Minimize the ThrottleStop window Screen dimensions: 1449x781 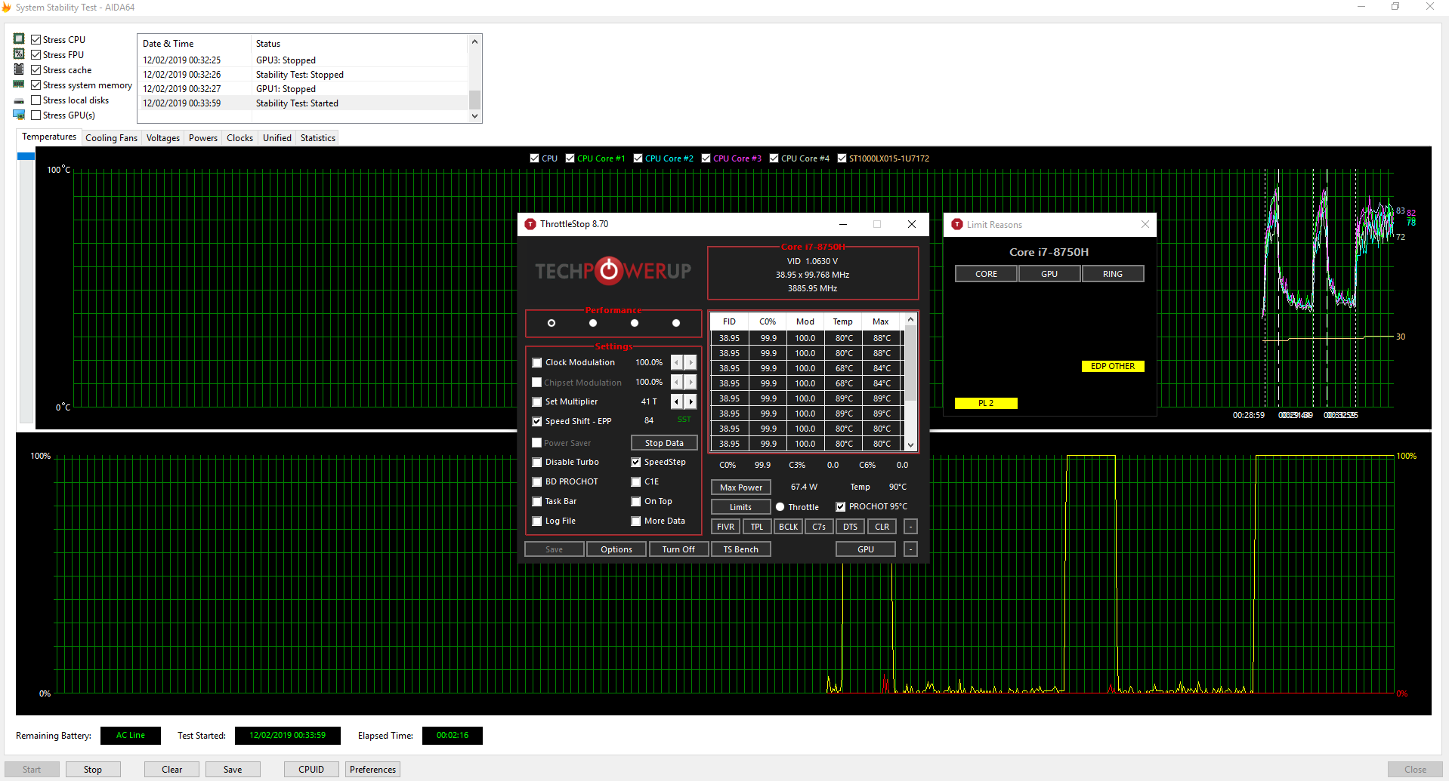click(843, 224)
